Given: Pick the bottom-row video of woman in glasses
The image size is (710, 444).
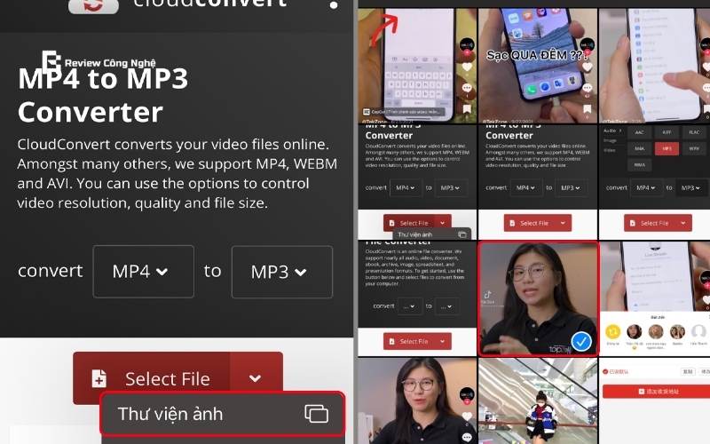Looking at the screenshot, I should (x=417, y=400).
